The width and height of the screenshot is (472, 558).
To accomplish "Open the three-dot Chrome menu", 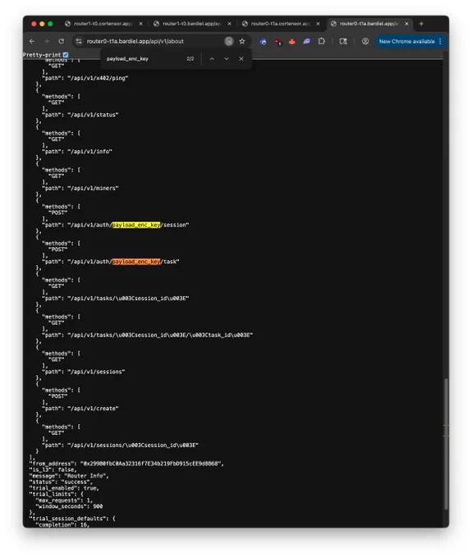I will click(440, 41).
